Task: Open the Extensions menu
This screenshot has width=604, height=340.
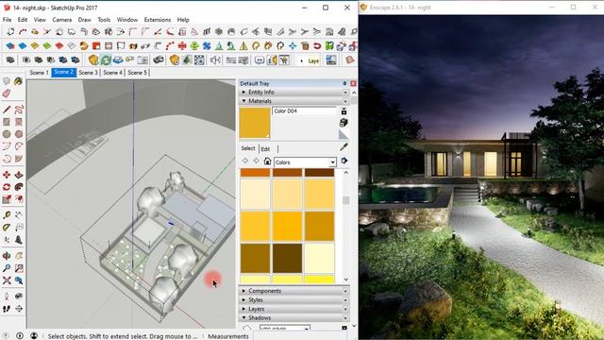Action: pos(158,19)
